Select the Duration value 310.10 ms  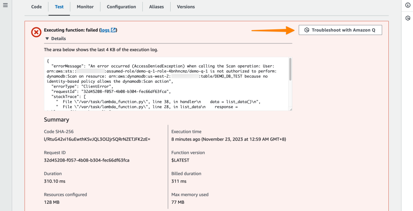coord(54,181)
